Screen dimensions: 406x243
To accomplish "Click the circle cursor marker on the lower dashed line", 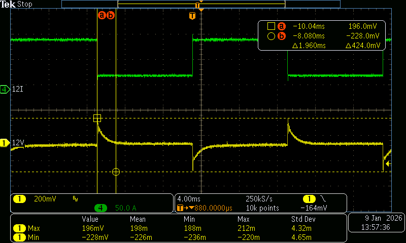I will 116,172.
